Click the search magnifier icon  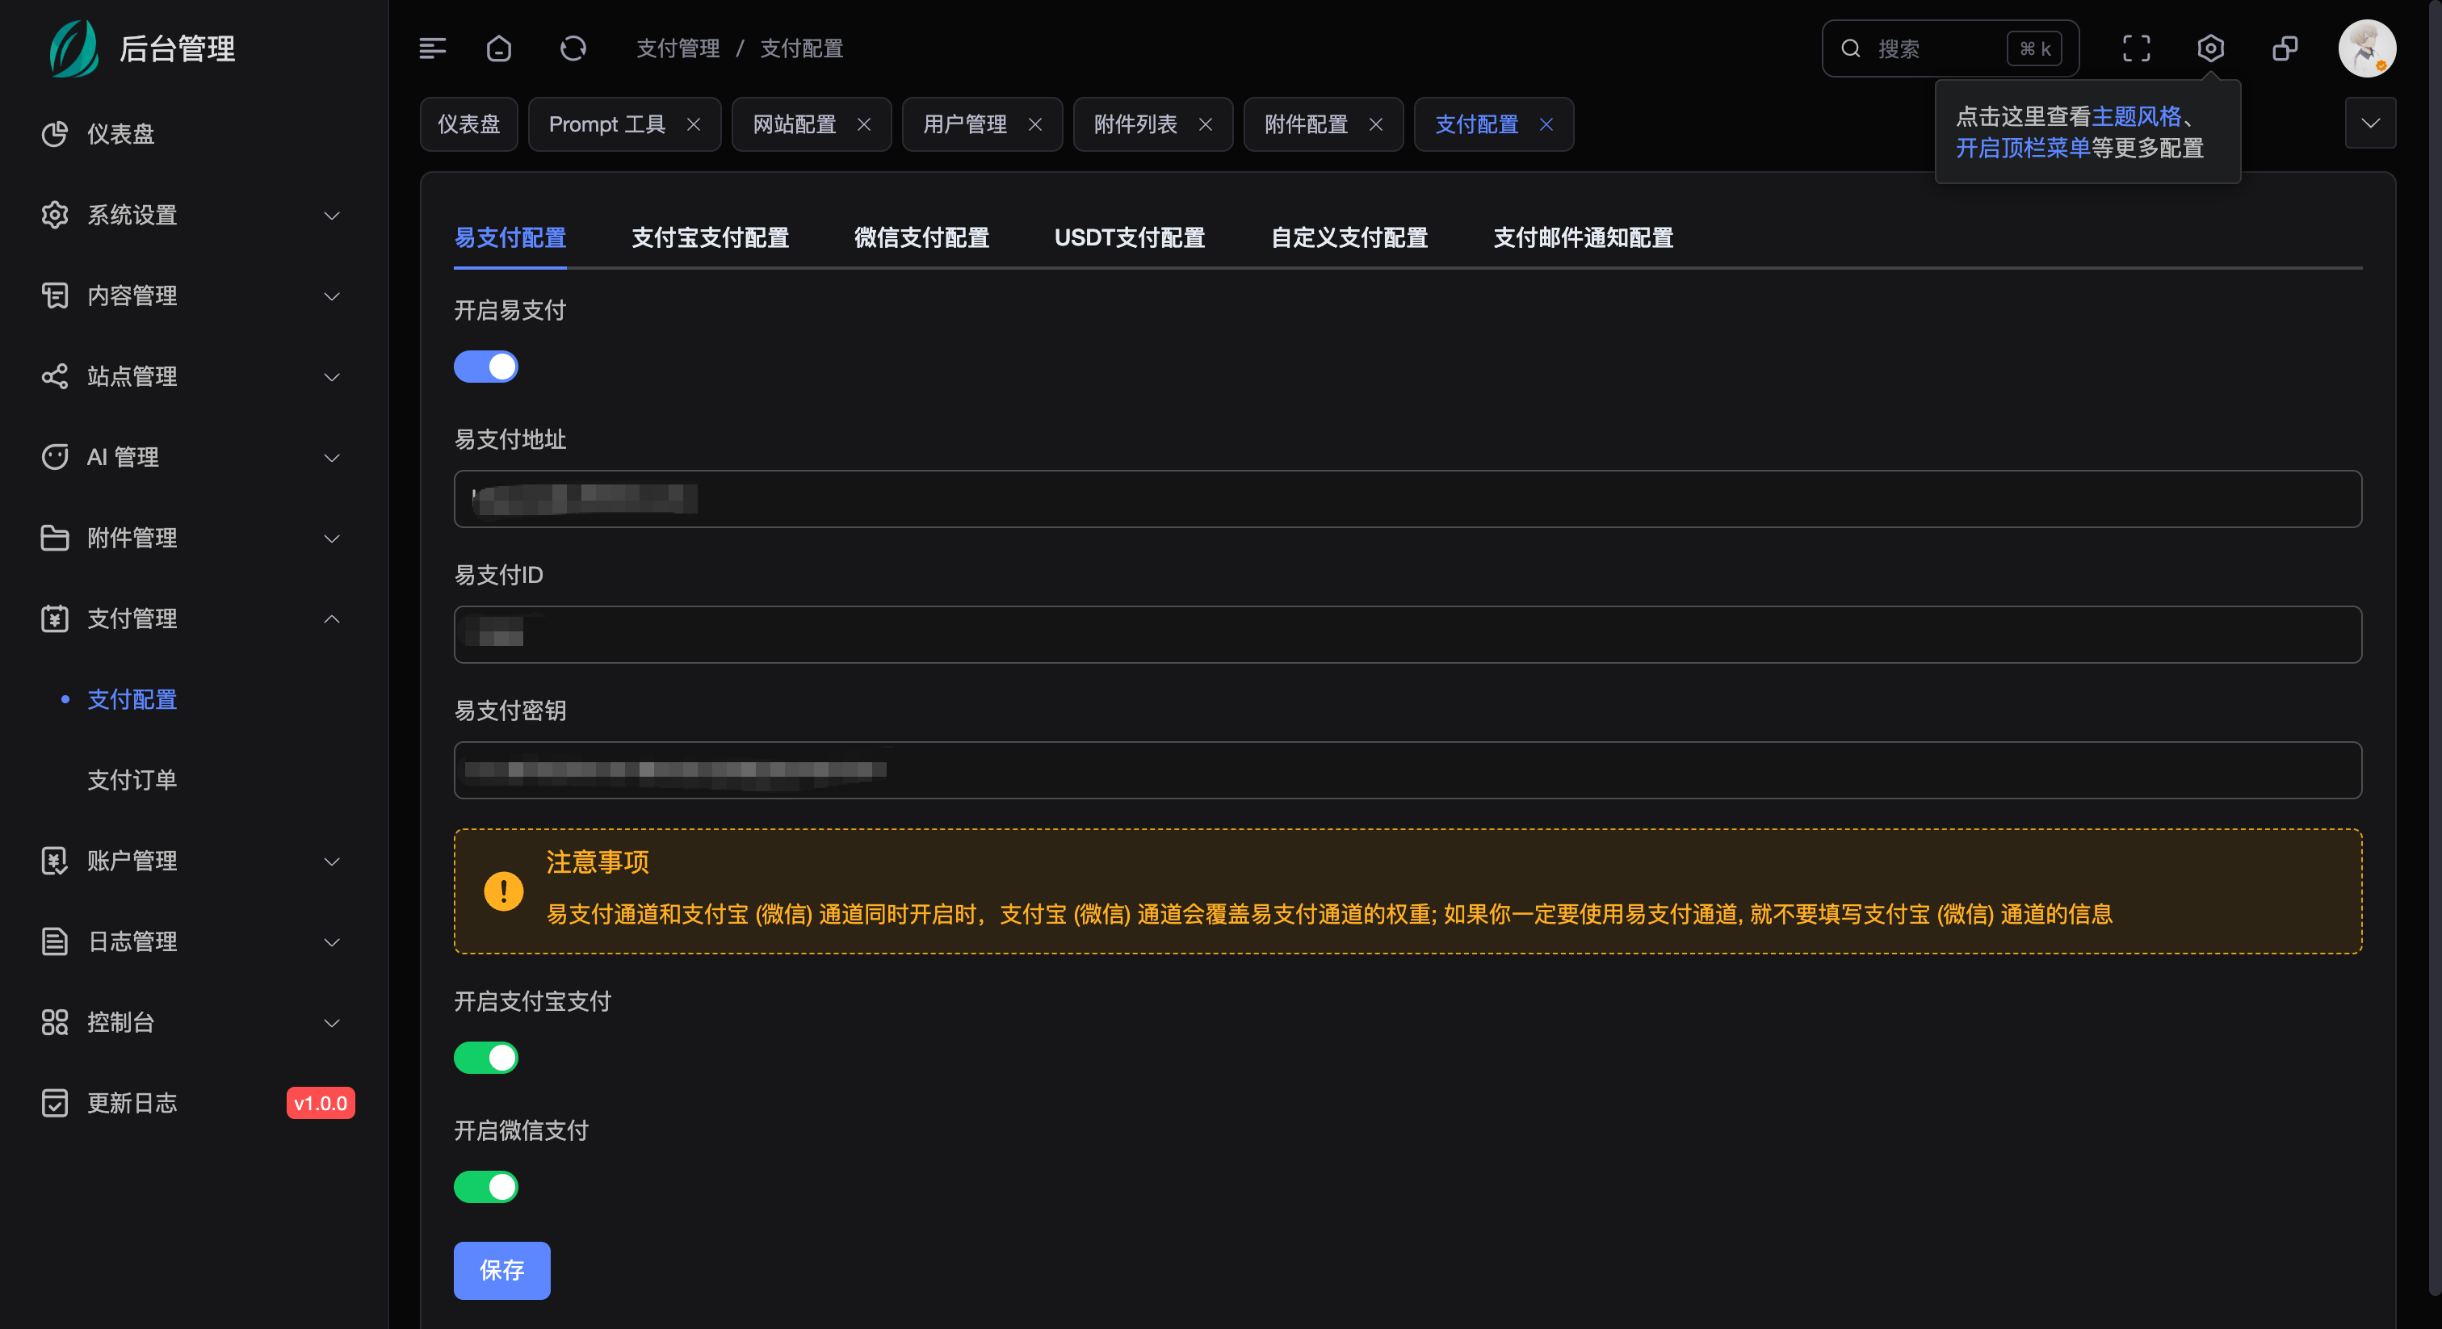[1850, 48]
